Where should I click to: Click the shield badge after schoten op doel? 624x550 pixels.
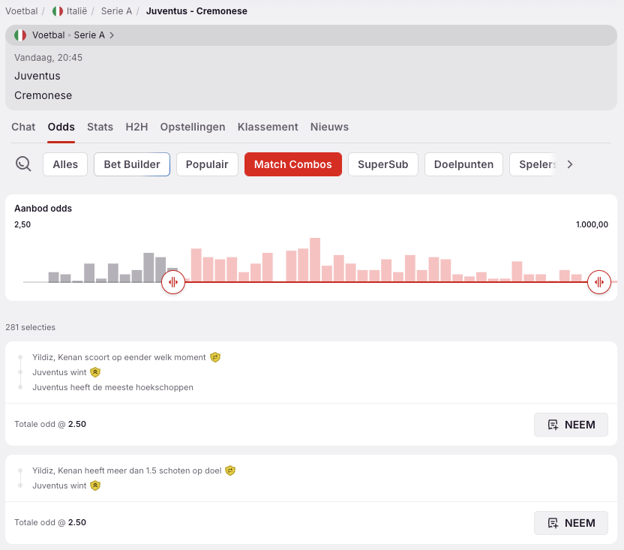point(230,470)
